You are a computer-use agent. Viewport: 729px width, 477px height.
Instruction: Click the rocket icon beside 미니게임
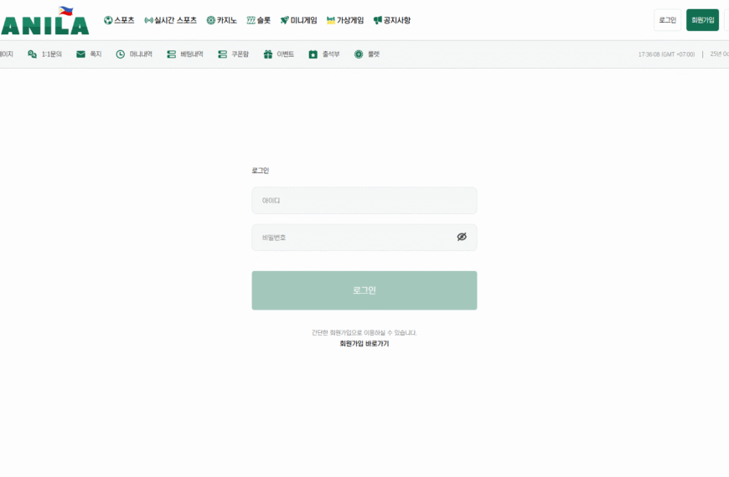pyautogui.click(x=285, y=20)
